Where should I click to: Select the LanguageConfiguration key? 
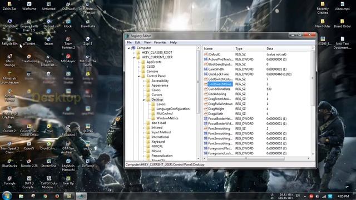pyautogui.click(x=173, y=109)
